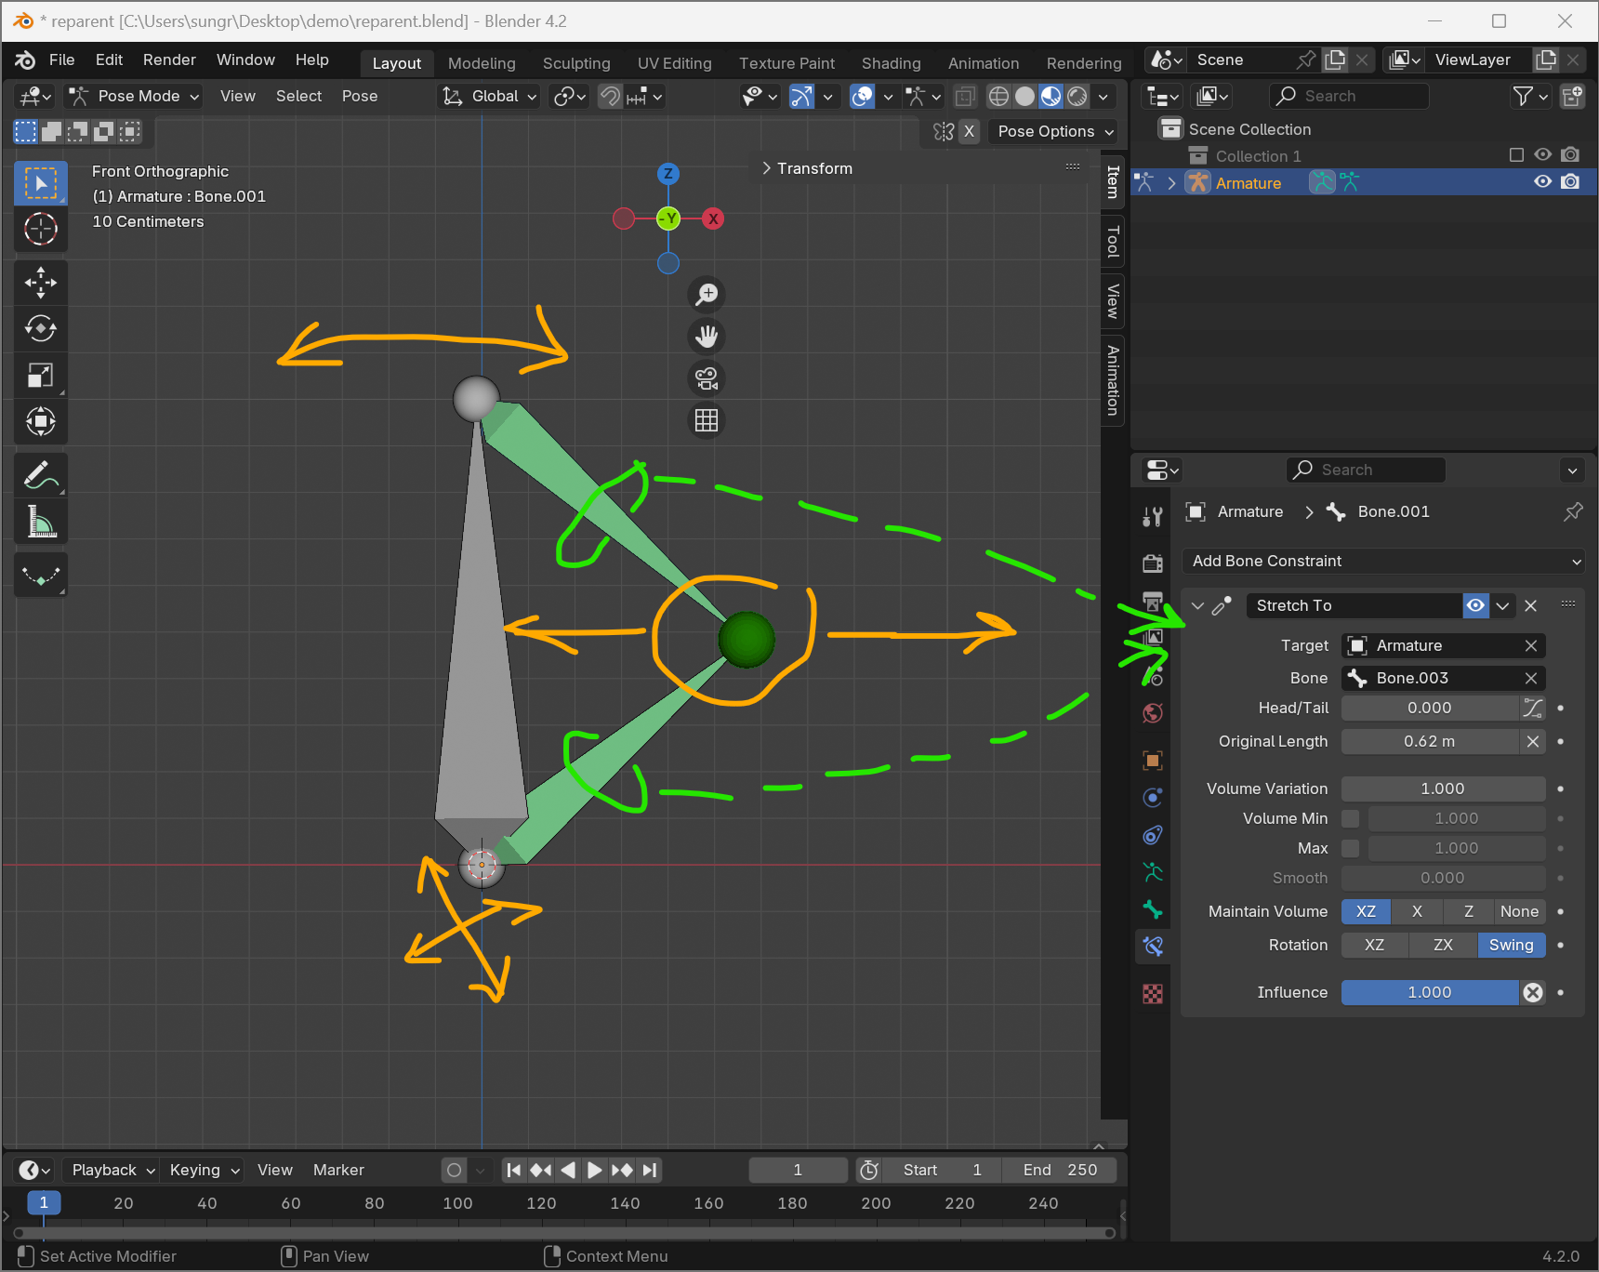Enable Volume Min checkbox
The height and width of the screenshot is (1272, 1599).
pos(1350,818)
